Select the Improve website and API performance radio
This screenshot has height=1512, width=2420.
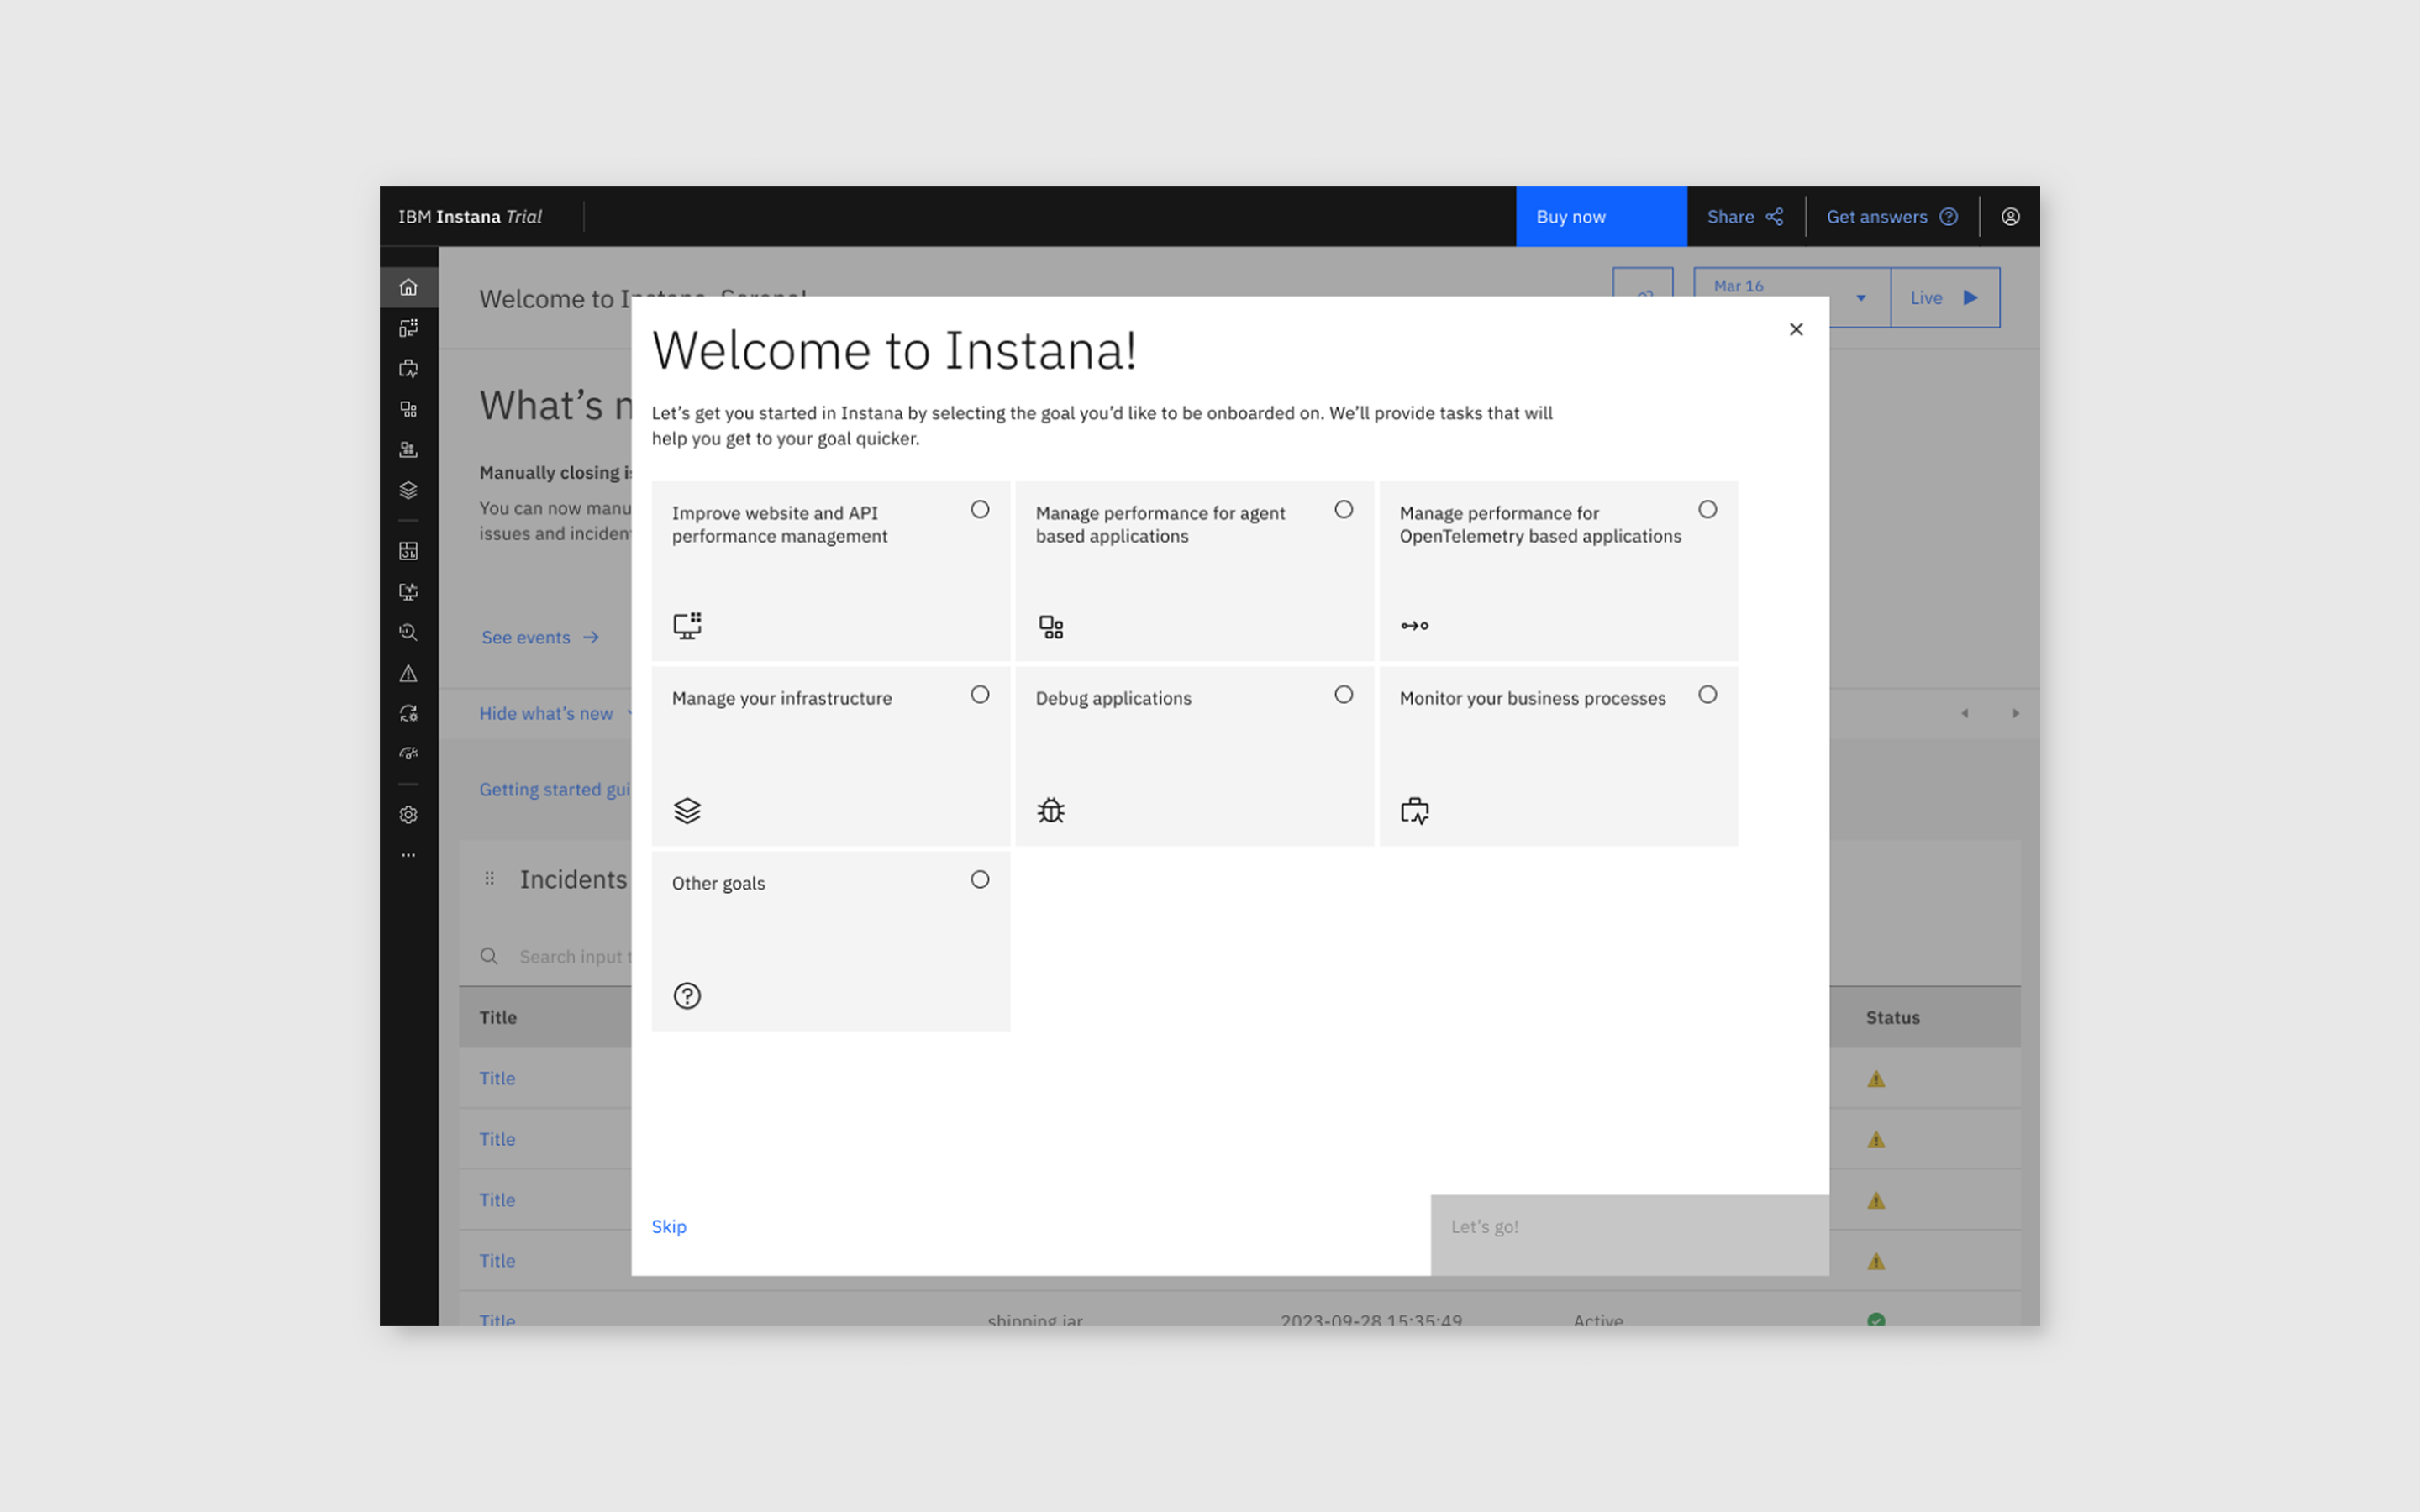point(980,509)
